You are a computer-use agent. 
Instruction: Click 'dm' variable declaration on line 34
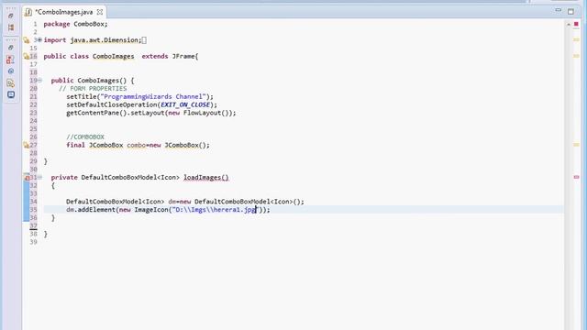pyautogui.click(x=172, y=202)
